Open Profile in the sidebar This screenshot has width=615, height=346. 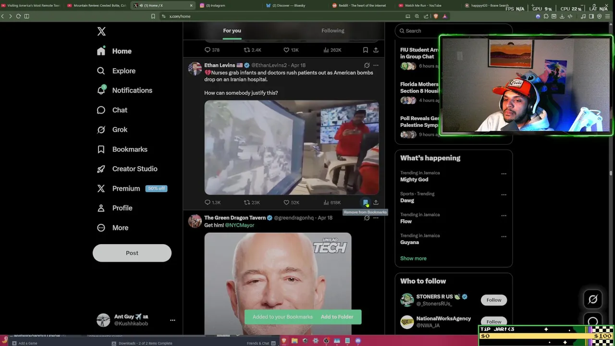tap(115, 208)
